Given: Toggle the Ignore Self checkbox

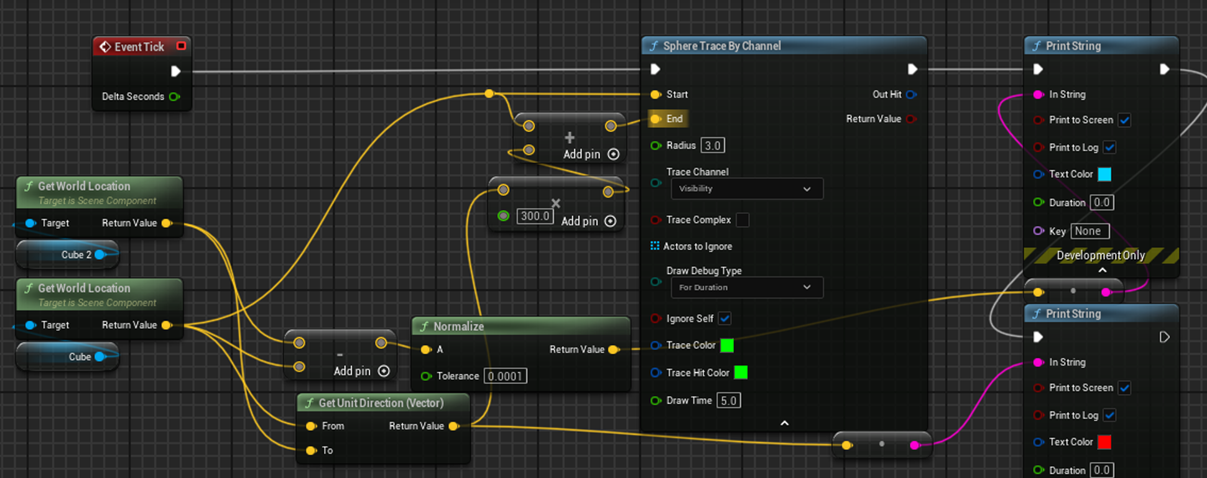Looking at the screenshot, I should pyautogui.click(x=724, y=318).
